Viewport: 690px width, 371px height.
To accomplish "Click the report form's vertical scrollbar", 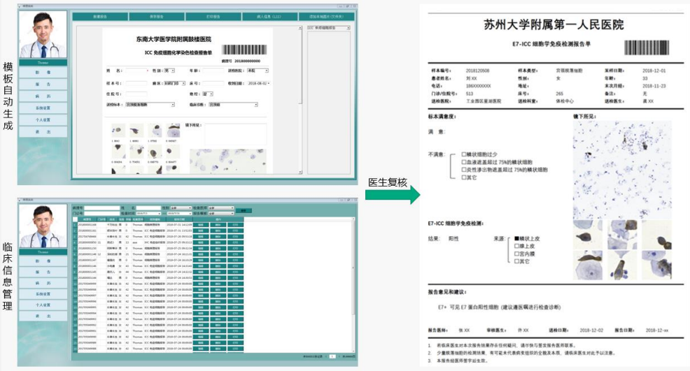I will [x=300, y=99].
